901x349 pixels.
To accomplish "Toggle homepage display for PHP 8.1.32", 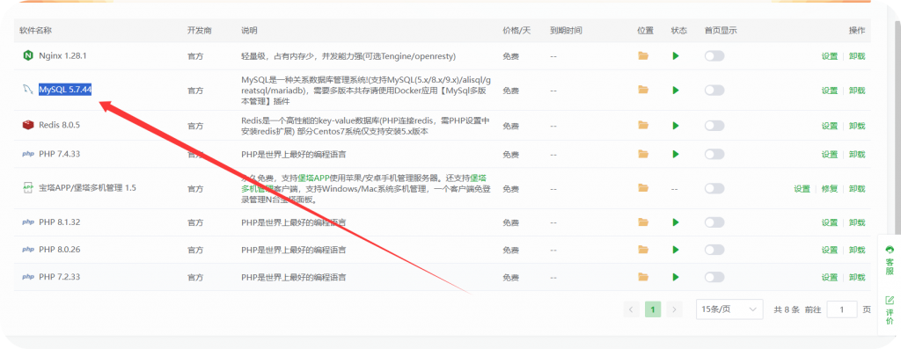I will tap(714, 222).
